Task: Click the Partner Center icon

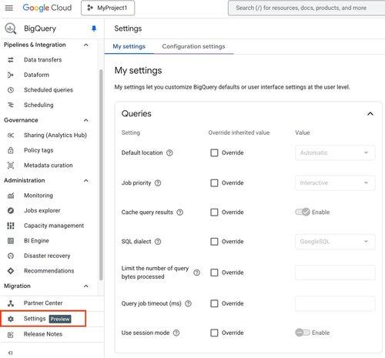Action: pos(11,303)
